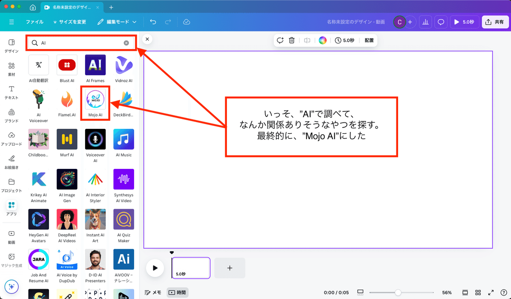Click the 共有 share button
Screen dimensions: 511x299
pyautogui.click(x=495, y=22)
